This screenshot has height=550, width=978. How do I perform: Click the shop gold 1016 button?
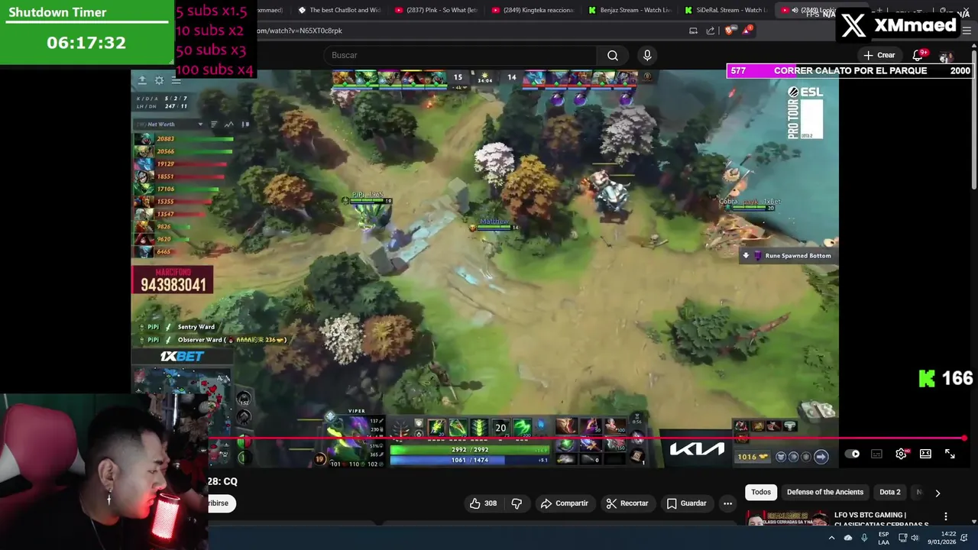click(x=752, y=457)
